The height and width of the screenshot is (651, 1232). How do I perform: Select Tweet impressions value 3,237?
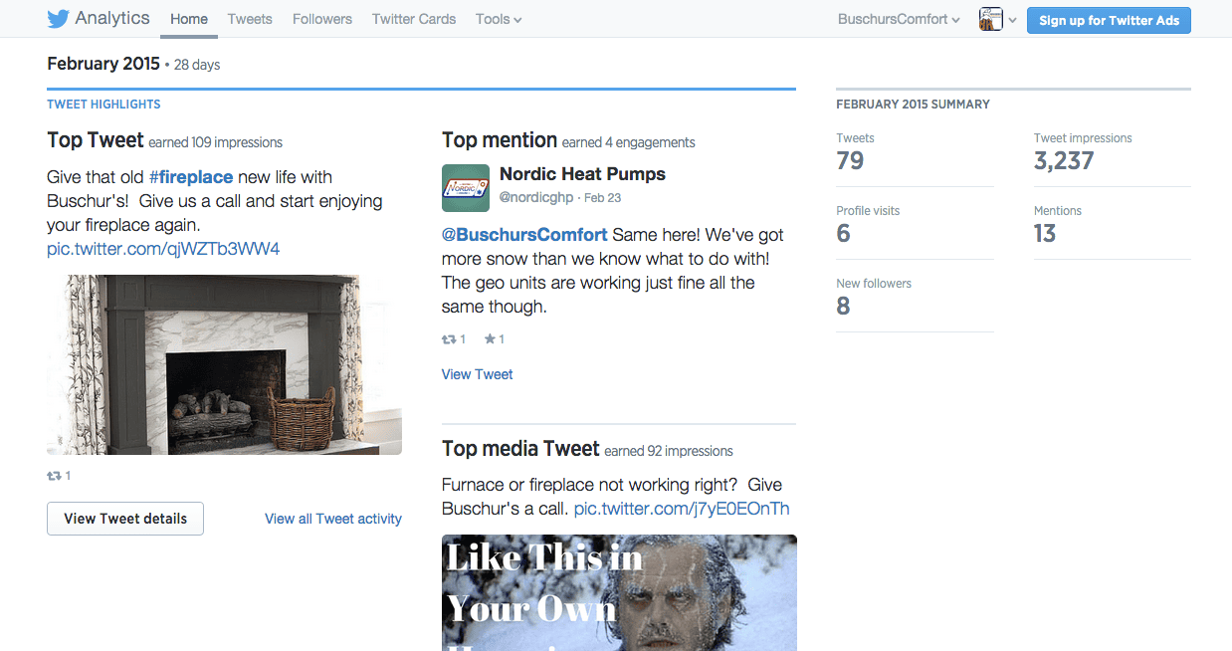click(1064, 161)
